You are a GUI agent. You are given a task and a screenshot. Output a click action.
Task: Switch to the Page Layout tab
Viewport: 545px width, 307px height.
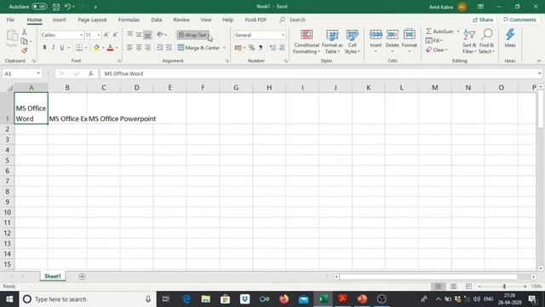point(92,20)
